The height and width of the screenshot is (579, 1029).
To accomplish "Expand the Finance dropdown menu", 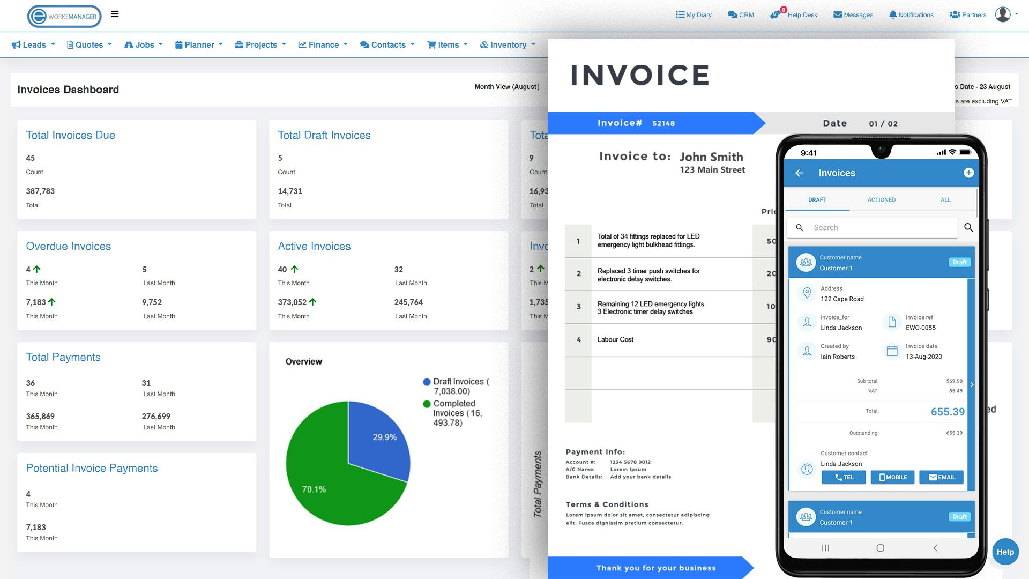I will [x=323, y=44].
